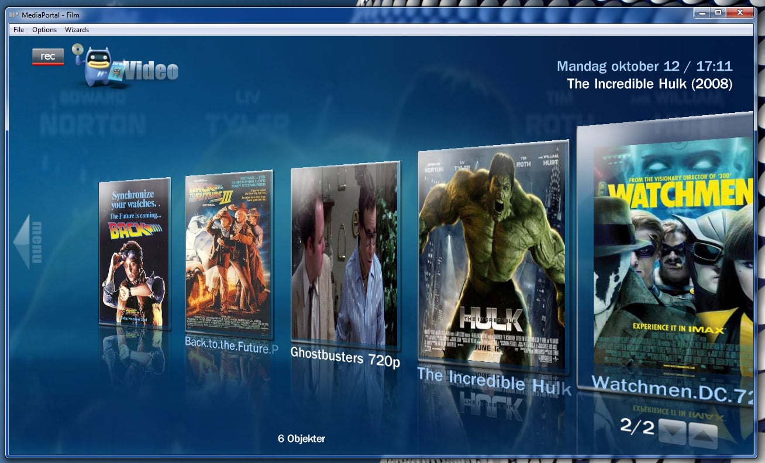
Task: Click the '6 Objekter' item count
Action: click(302, 438)
